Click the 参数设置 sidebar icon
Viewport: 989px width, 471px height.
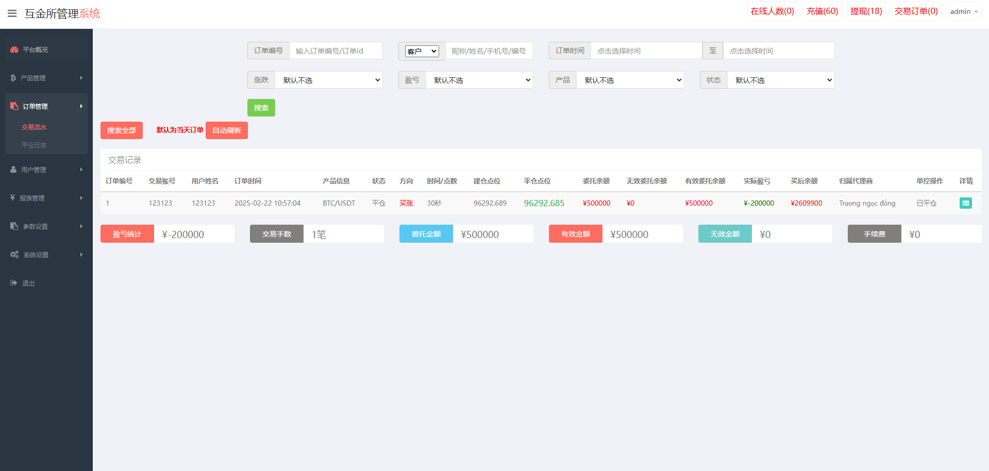[x=14, y=226]
